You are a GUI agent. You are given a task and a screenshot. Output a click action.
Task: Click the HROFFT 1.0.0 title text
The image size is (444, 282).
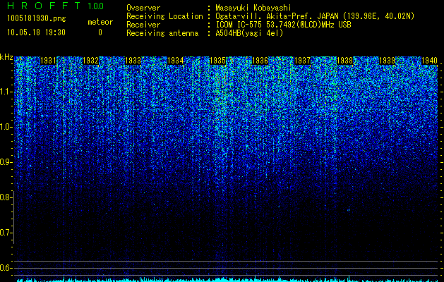pos(55,6)
